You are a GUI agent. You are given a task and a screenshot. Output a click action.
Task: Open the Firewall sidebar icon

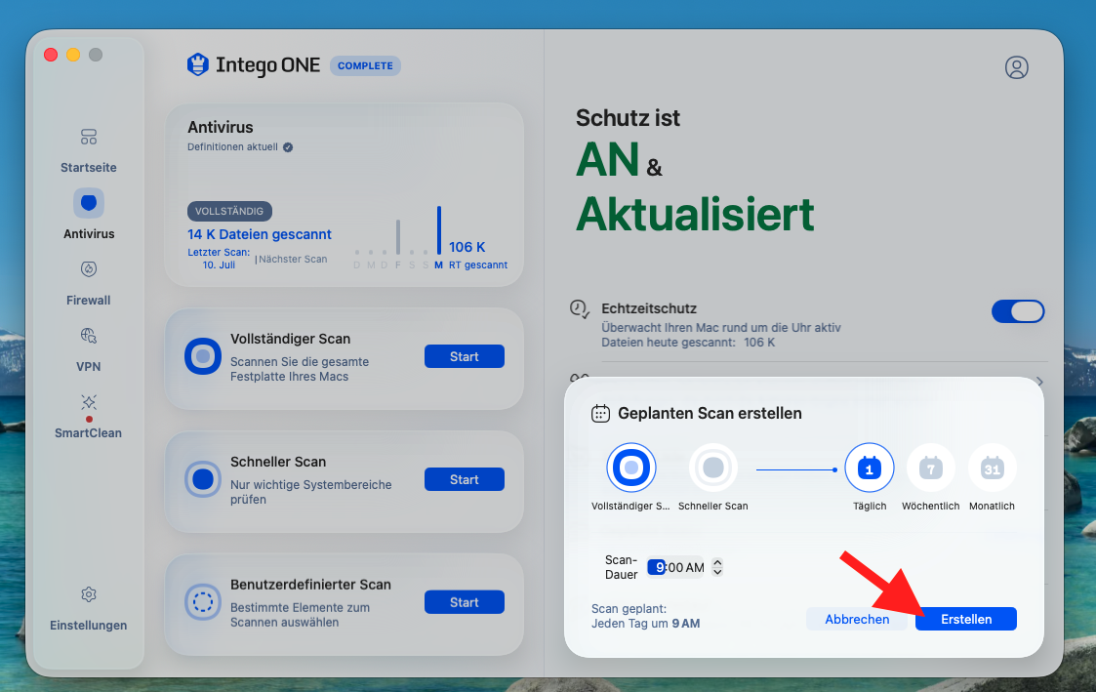pyautogui.click(x=88, y=269)
